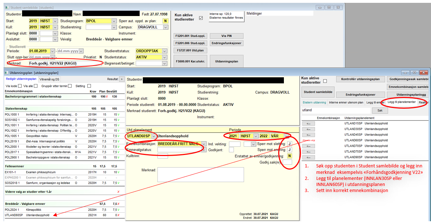The image size is (431, 223).
Task: Click the arrow button beside UTLAND45SP
Action: coord(308,135)
